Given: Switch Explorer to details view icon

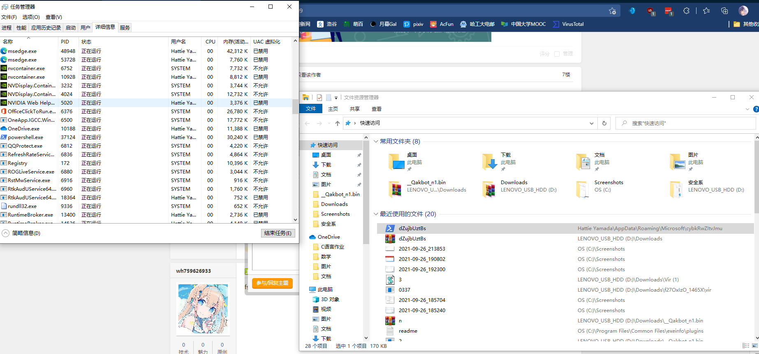Looking at the screenshot, I should coord(745,346).
